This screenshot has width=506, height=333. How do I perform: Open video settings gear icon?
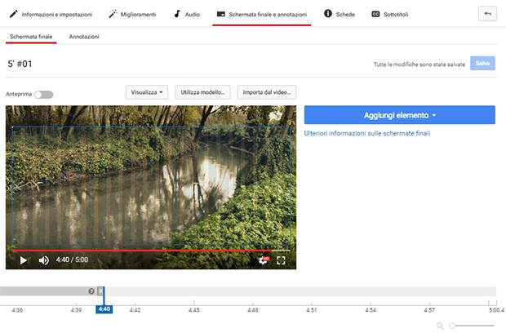click(264, 260)
